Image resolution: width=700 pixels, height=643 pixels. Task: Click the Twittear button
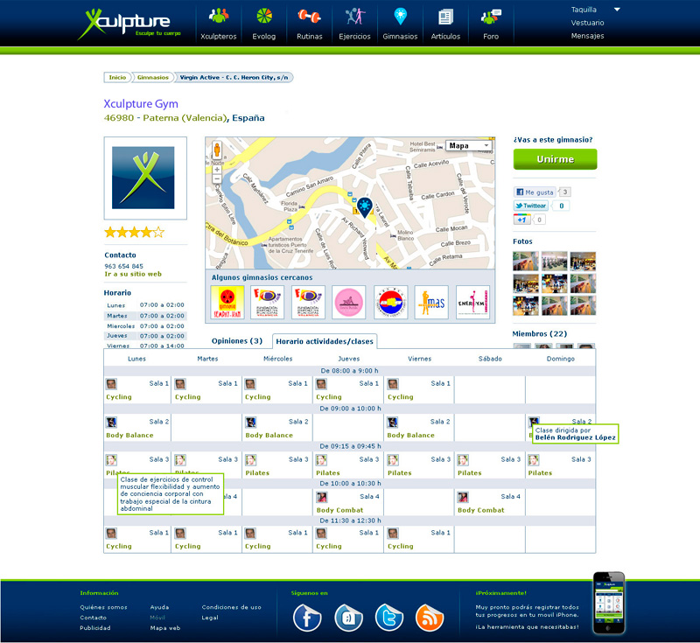pos(530,206)
